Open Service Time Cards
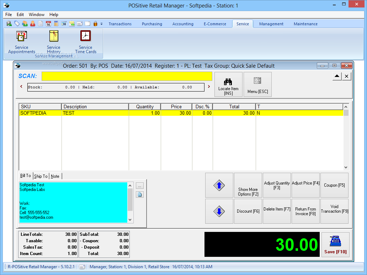 [x=86, y=42]
